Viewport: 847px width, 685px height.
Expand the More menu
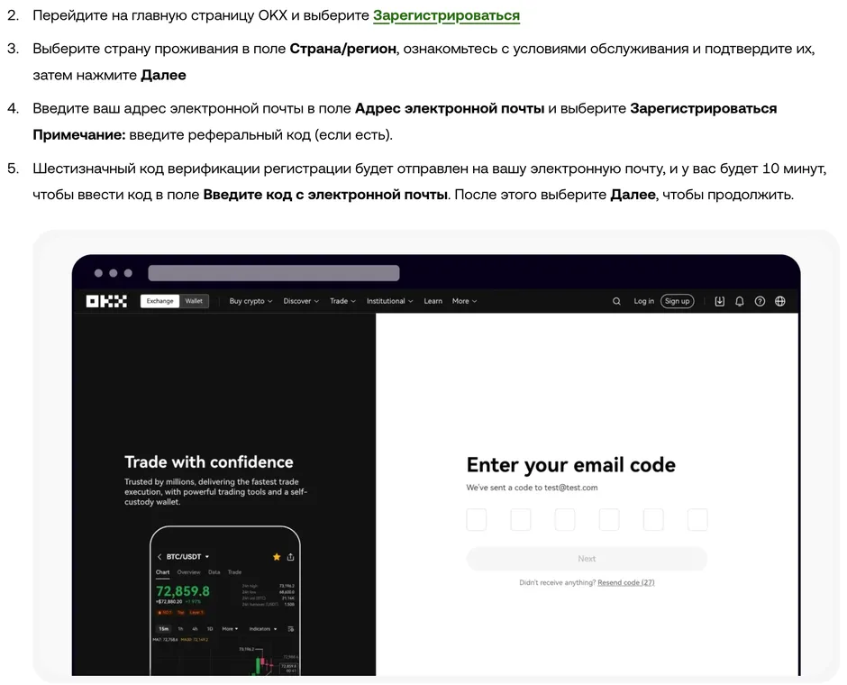click(x=464, y=301)
